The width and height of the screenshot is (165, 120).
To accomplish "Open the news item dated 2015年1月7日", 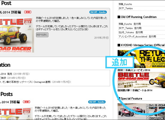I will click(x=15, y=74).
